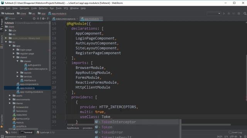Select index.html in the project tree
The height and width of the screenshot is (138, 247).
[x=20, y=115]
